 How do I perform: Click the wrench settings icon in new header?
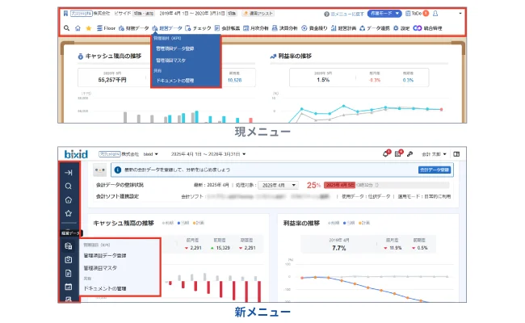tap(409, 154)
